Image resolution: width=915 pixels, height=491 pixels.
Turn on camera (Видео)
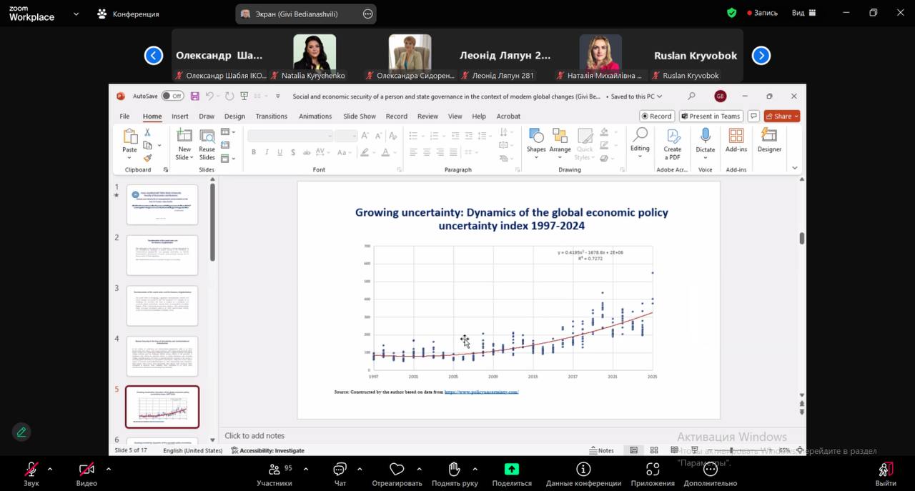point(86,474)
